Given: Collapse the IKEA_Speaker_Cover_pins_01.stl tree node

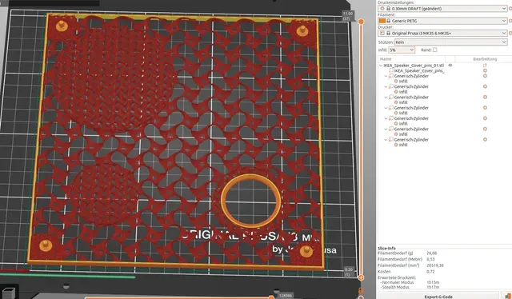Looking at the screenshot, I should point(381,66).
